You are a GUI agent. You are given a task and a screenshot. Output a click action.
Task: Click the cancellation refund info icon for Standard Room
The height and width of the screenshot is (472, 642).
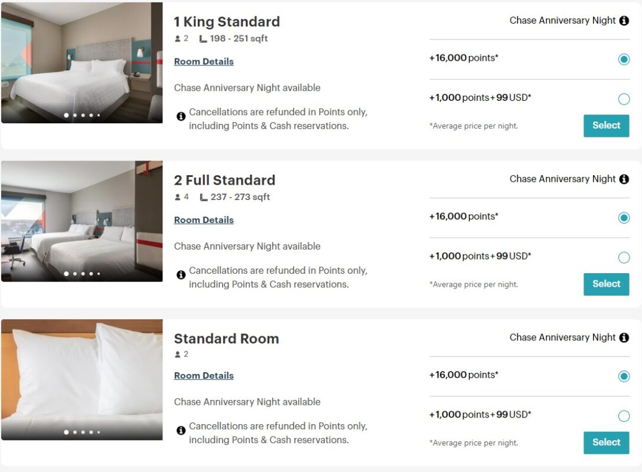(x=181, y=431)
